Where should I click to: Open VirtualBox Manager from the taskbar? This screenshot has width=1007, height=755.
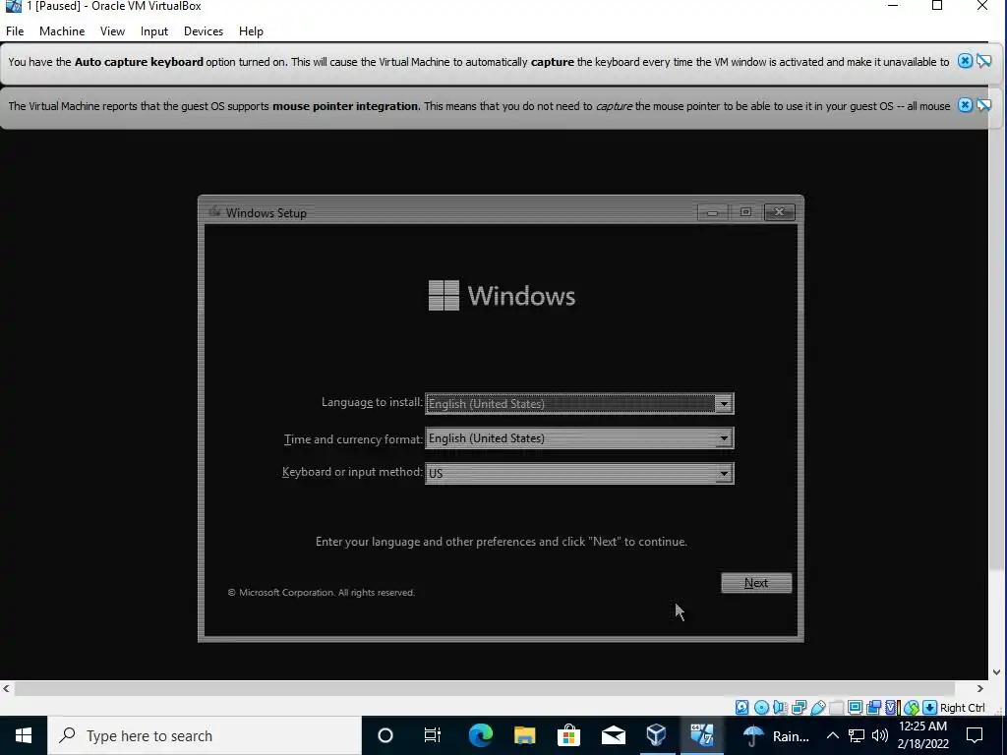tap(656, 735)
